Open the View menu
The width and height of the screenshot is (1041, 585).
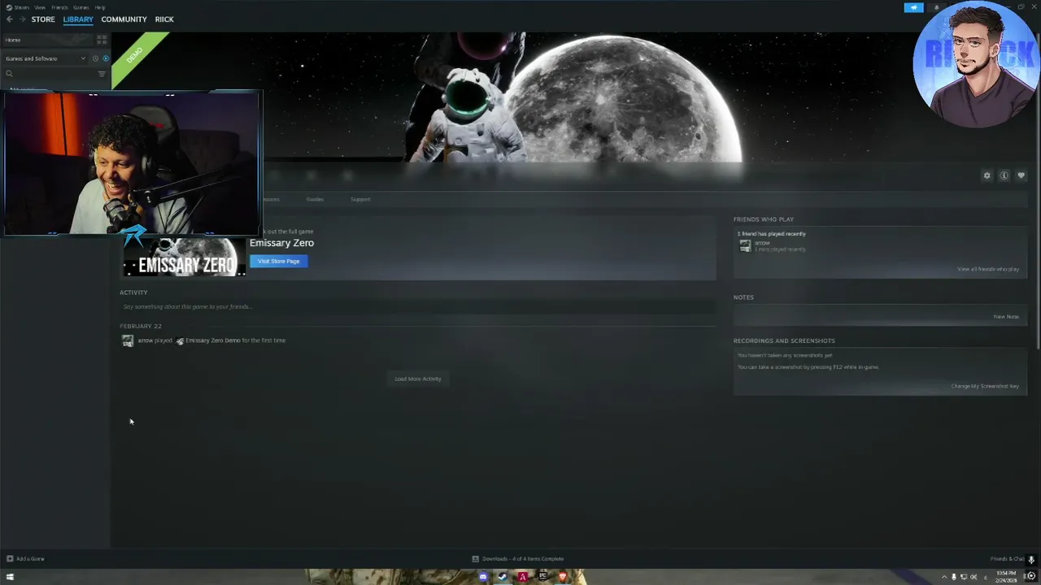click(40, 7)
